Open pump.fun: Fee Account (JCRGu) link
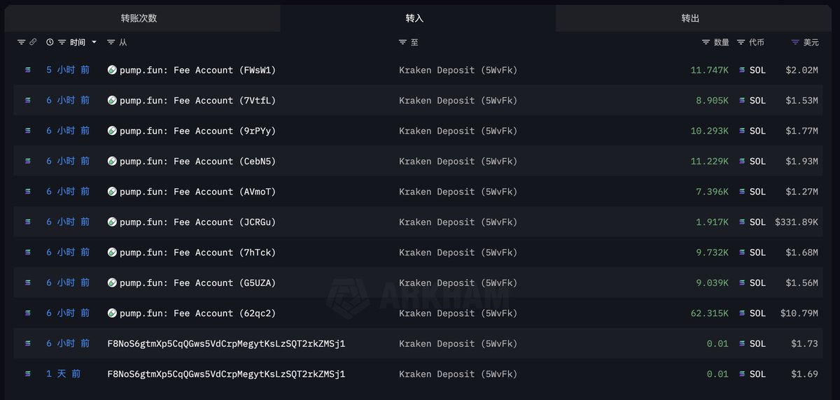 click(x=197, y=222)
